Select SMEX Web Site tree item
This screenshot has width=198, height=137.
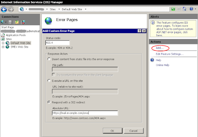click(x=19, y=47)
